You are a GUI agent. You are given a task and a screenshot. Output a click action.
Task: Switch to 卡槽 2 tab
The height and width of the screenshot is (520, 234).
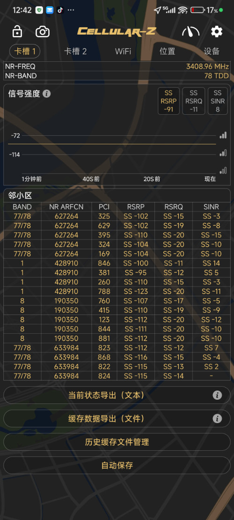pyautogui.click(x=75, y=51)
